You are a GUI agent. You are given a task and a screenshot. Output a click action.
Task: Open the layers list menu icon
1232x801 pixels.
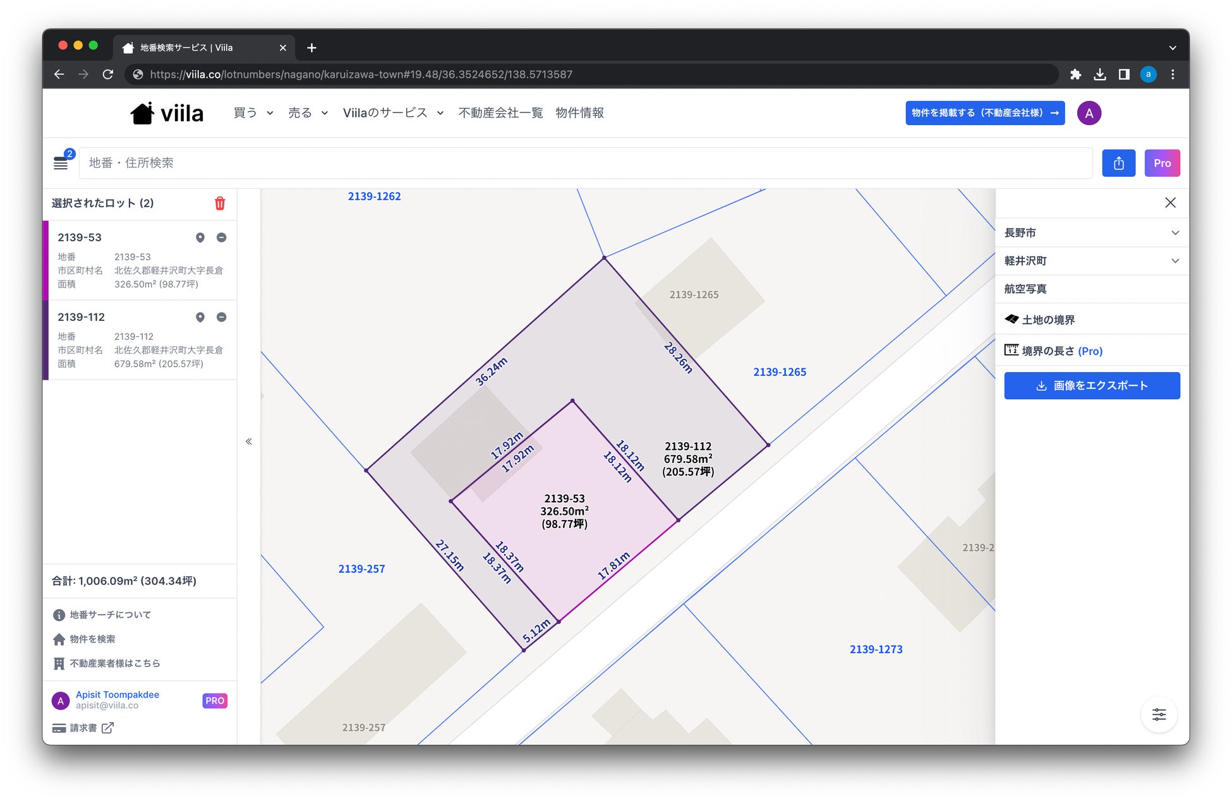[61, 163]
